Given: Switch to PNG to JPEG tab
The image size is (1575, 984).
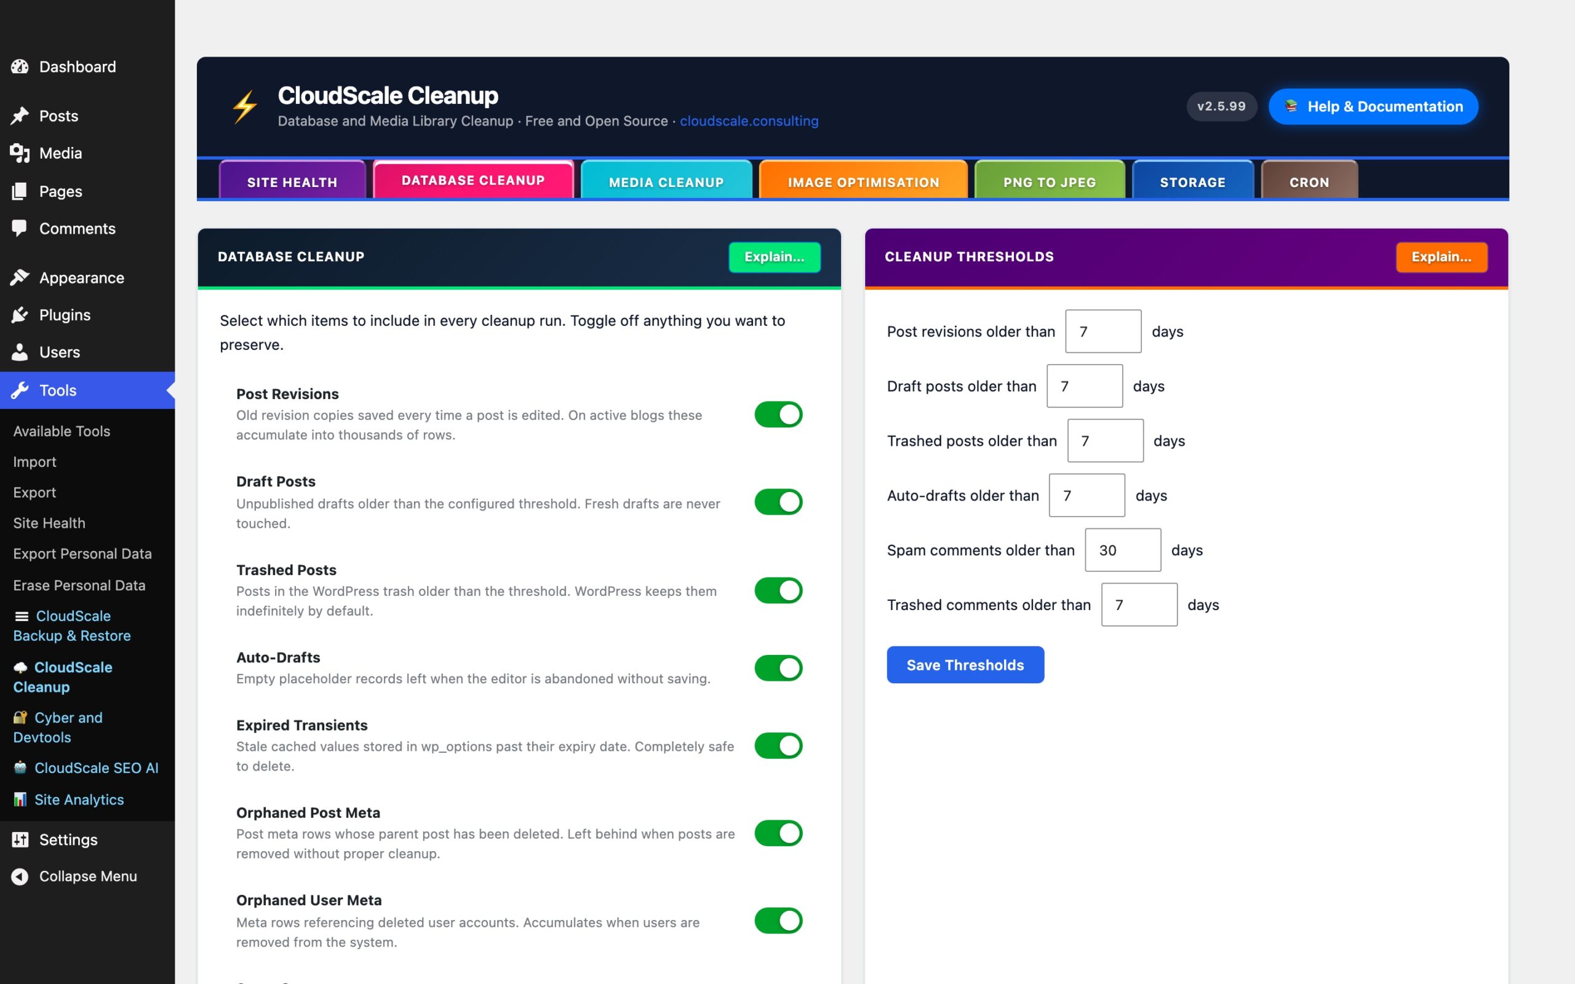Looking at the screenshot, I should click(x=1050, y=180).
